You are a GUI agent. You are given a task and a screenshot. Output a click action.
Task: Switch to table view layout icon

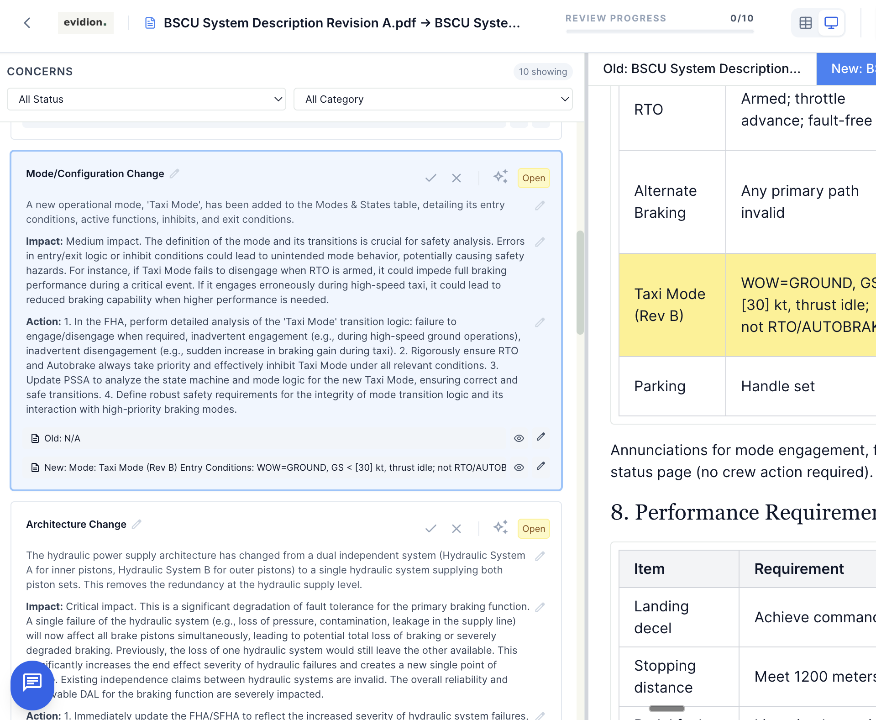805,23
